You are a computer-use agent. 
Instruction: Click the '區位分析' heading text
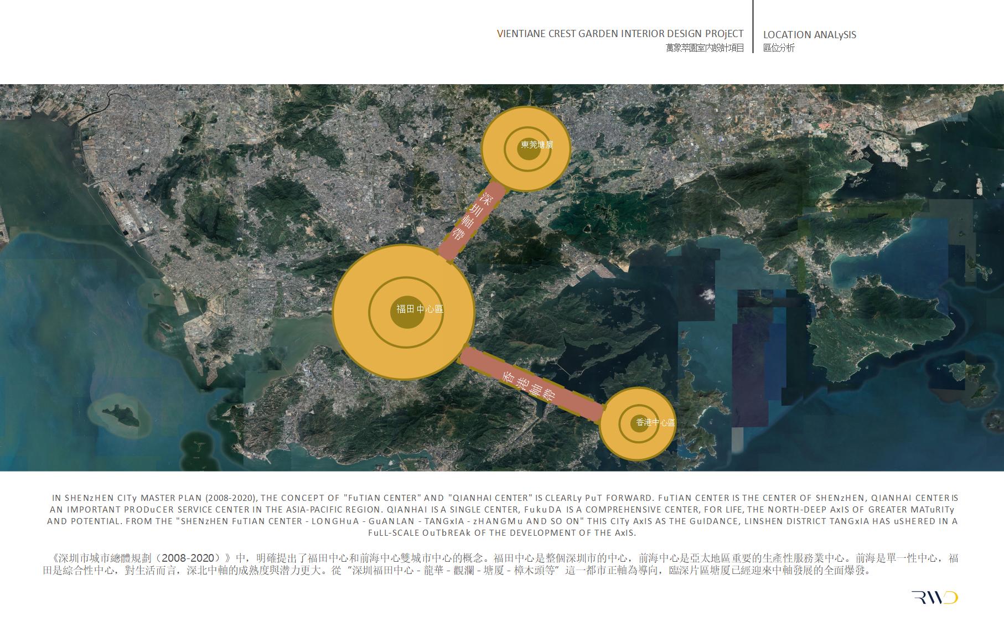click(x=779, y=48)
